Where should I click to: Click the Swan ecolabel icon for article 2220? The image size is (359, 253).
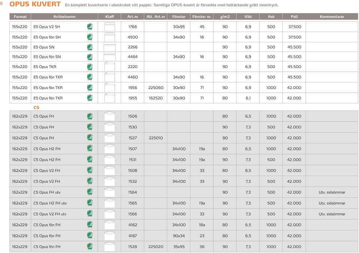coord(90,67)
